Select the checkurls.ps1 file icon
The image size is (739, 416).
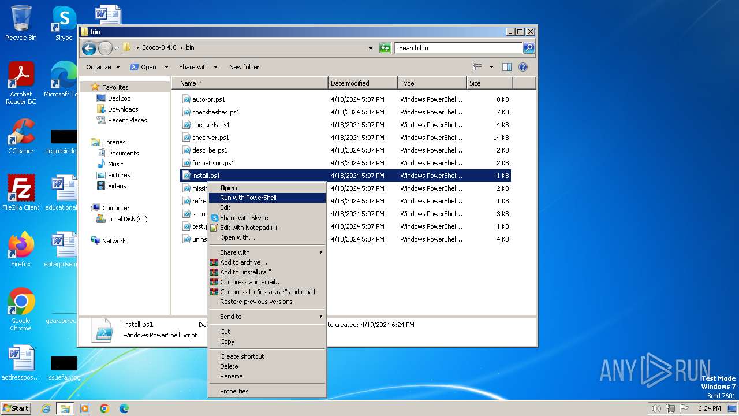tap(186, 125)
